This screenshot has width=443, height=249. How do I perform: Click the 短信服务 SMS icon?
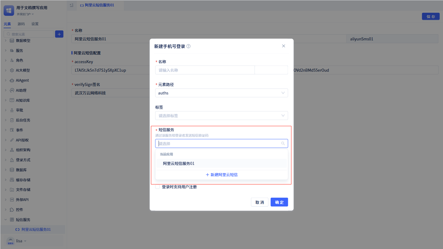coord(12,220)
